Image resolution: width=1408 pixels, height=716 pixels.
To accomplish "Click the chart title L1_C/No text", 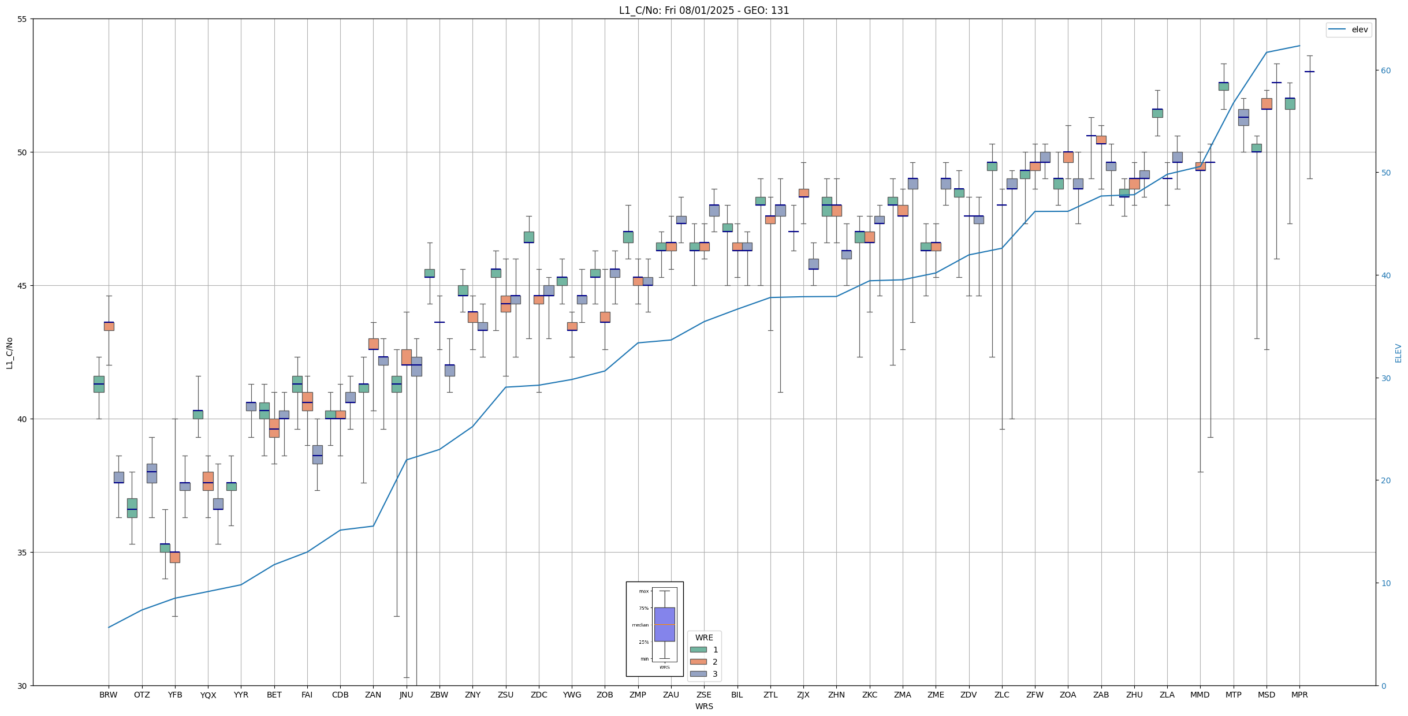I will pos(703,10).
